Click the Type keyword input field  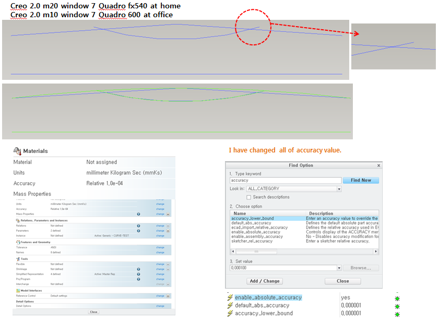click(x=286, y=180)
